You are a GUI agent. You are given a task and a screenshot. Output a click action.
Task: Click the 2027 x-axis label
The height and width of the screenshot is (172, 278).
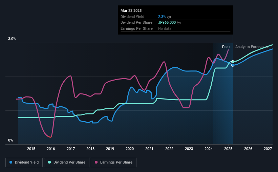click(x=268, y=149)
